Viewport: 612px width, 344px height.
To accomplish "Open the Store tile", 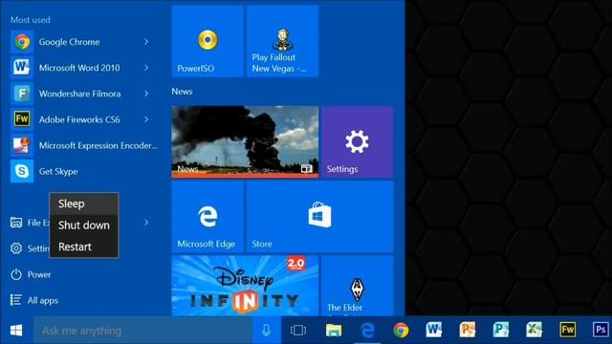I will coord(319,217).
